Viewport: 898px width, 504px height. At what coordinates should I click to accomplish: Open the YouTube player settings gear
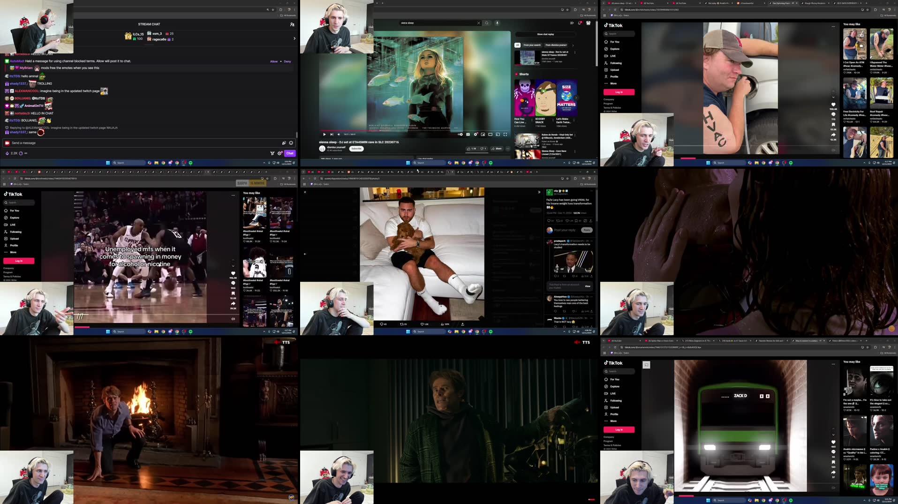click(x=475, y=135)
